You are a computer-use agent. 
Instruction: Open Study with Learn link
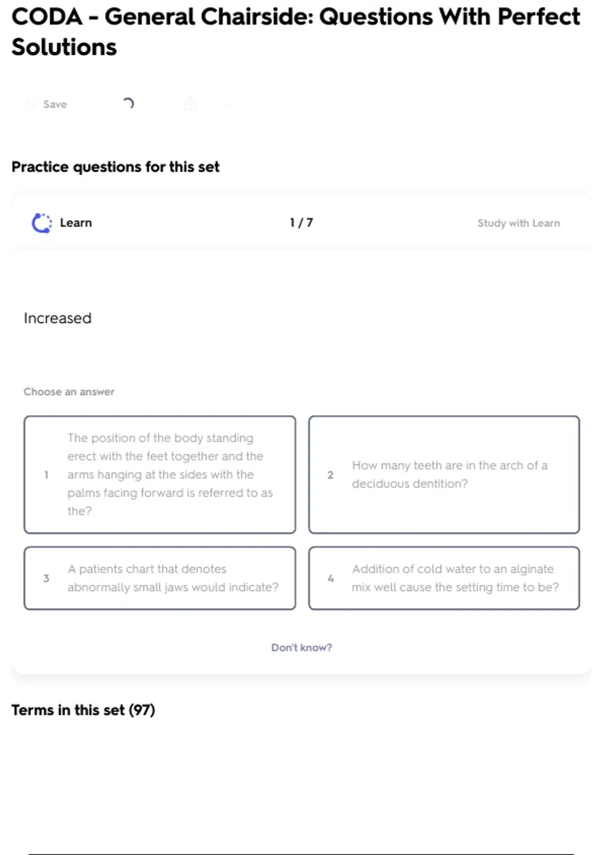(x=518, y=223)
